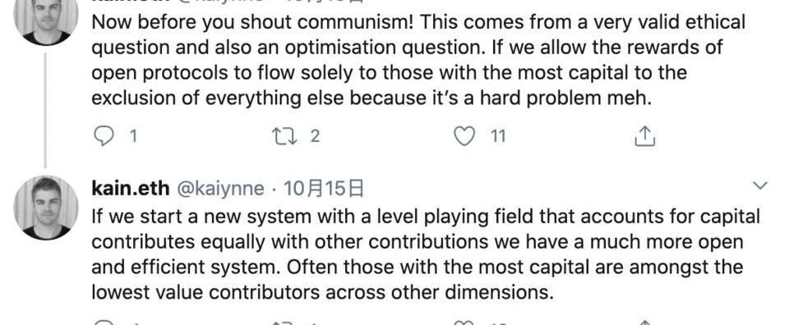This screenshot has width=789, height=325.
Task: Click the 10月15日 timestamp
Action: tap(323, 189)
